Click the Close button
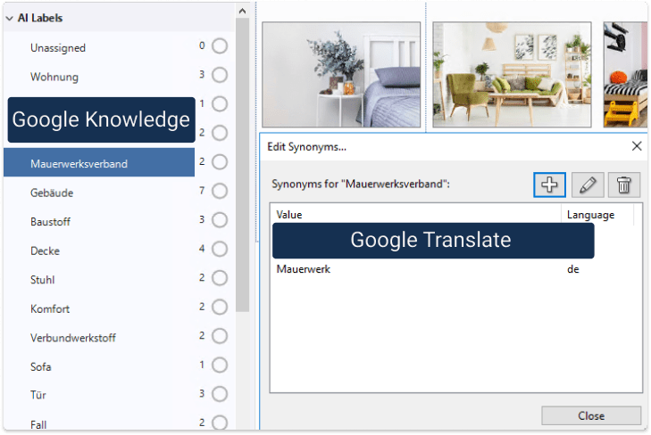651x435 pixels. tap(591, 415)
